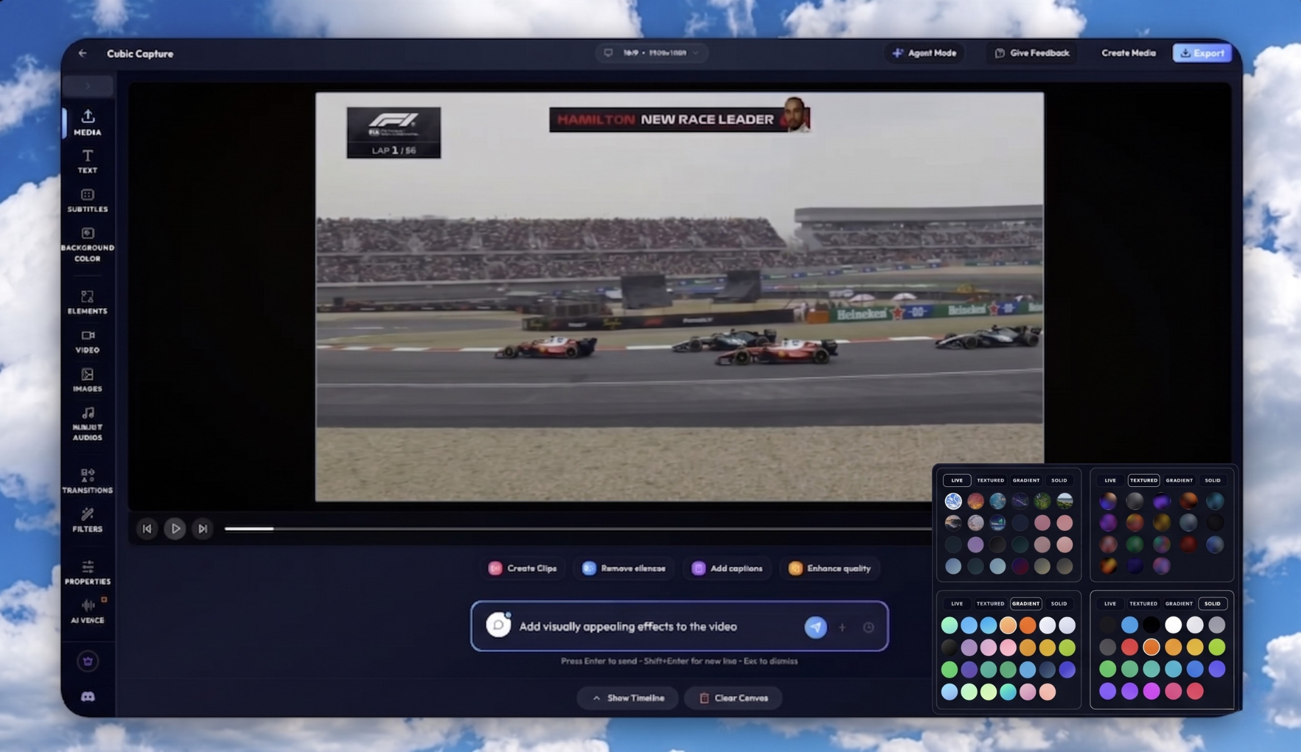Open the Transitions panel
The width and height of the screenshot is (1301, 752).
click(87, 481)
